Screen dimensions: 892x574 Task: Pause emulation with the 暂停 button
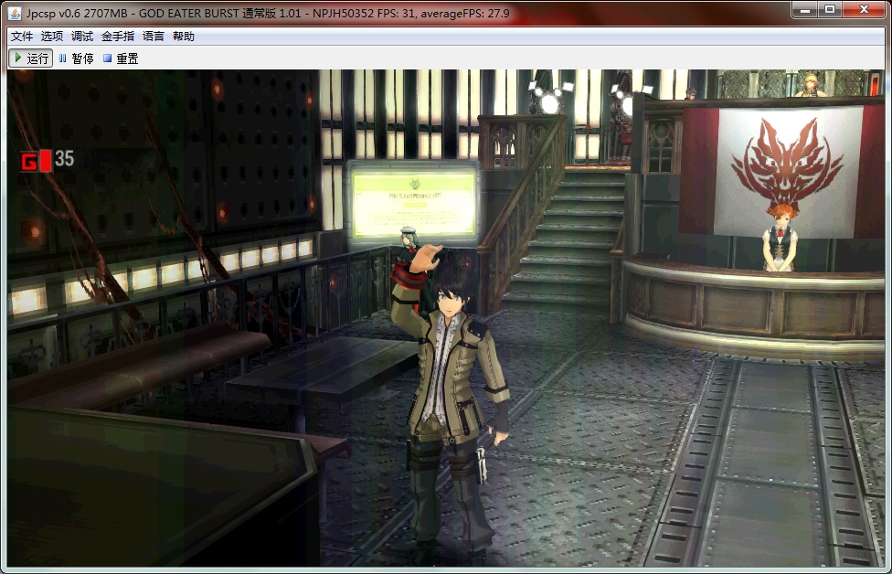[76, 58]
